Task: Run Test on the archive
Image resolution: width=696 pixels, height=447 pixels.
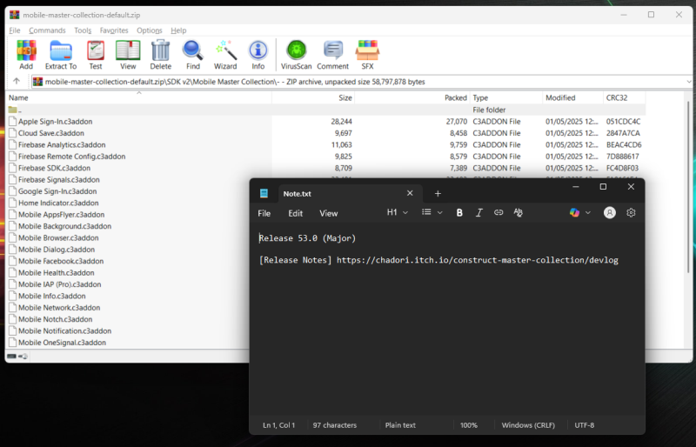Action: (x=96, y=55)
